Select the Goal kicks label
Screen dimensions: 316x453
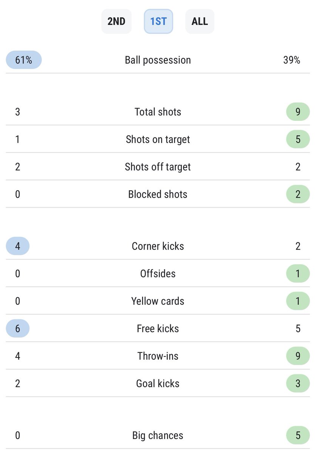[x=158, y=384]
